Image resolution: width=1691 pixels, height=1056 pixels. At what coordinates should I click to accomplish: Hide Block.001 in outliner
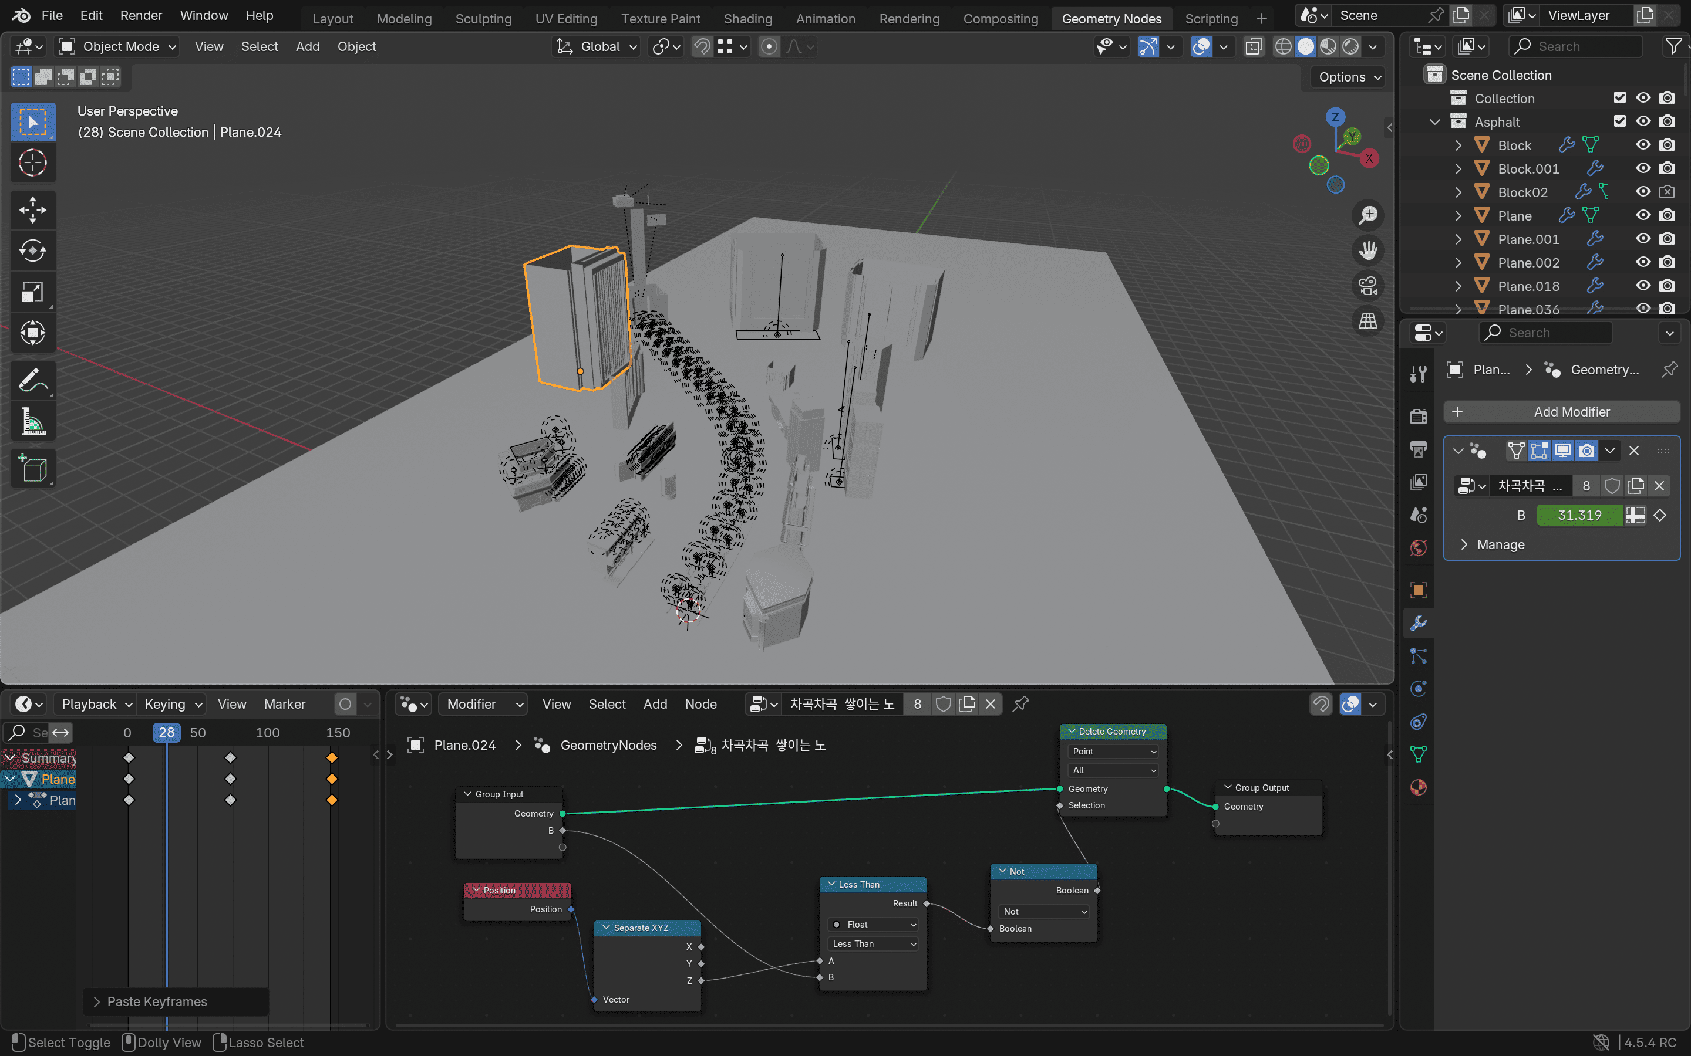click(x=1643, y=168)
